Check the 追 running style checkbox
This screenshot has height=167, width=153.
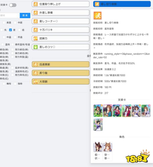[x=19, y=30]
